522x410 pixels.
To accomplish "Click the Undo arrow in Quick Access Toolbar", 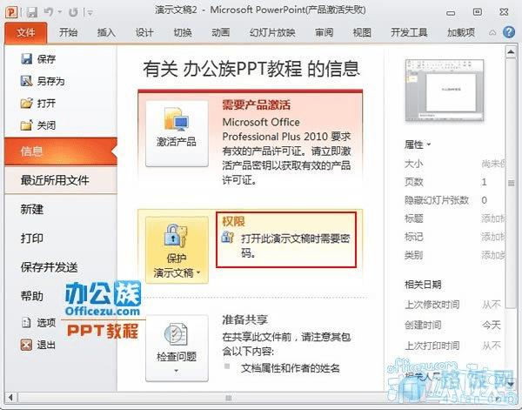I will [49, 12].
